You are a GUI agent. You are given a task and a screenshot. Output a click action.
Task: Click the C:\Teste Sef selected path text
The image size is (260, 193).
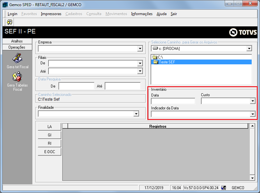pyautogui.click(x=49, y=99)
